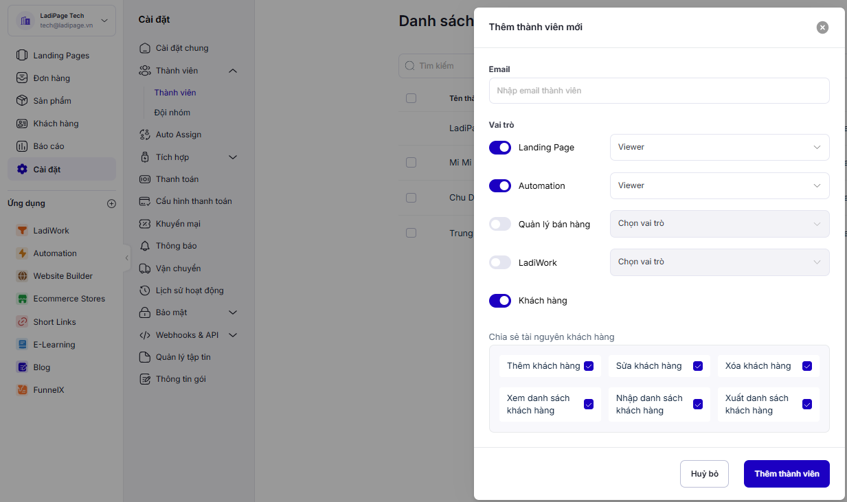Image resolution: width=847 pixels, height=502 pixels.
Task: Expand the Tích hợp settings section
Action: [x=232, y=157]
